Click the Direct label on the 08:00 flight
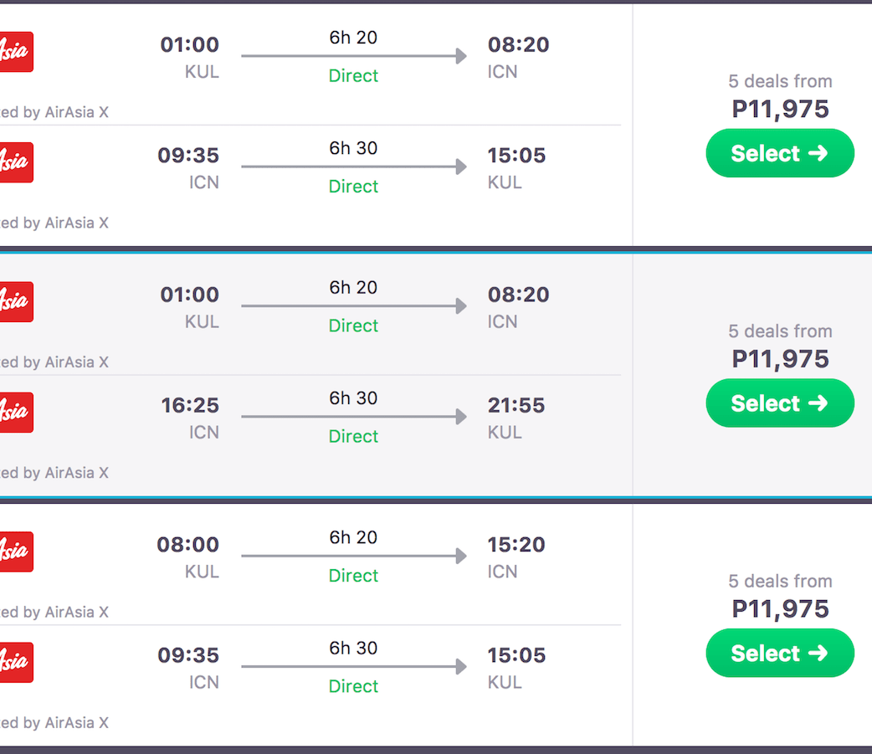The height and width of the screenshot is (754, 872). point(353,576)
